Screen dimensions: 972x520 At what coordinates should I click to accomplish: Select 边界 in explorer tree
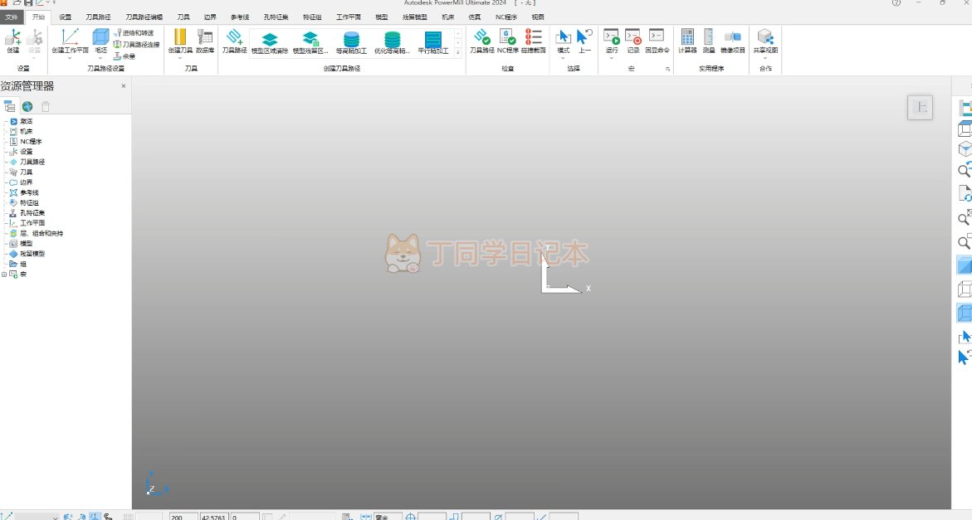[x=26, y=182]
